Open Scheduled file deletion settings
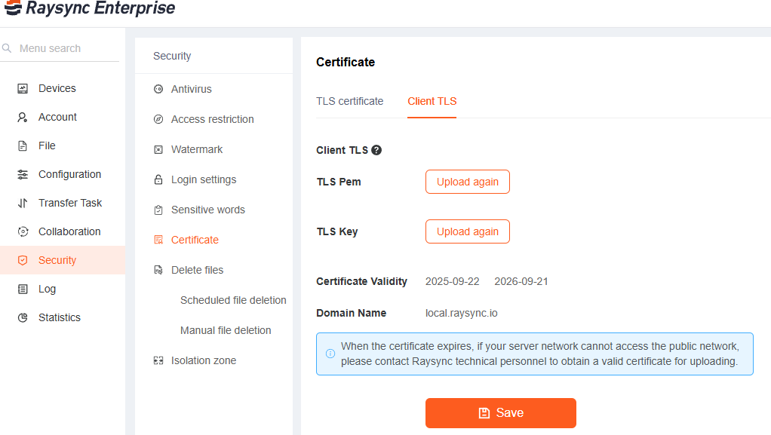 (x=233, y=300)
